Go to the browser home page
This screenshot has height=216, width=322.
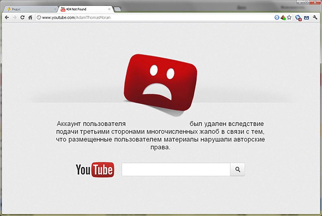[30, 17]
